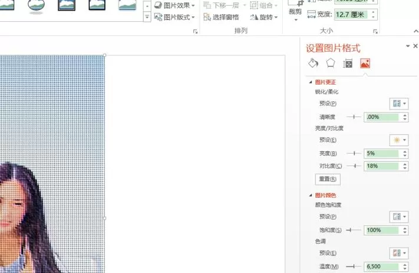
Task: Select the oval picture style thumbnail
Action: [36, 6]
